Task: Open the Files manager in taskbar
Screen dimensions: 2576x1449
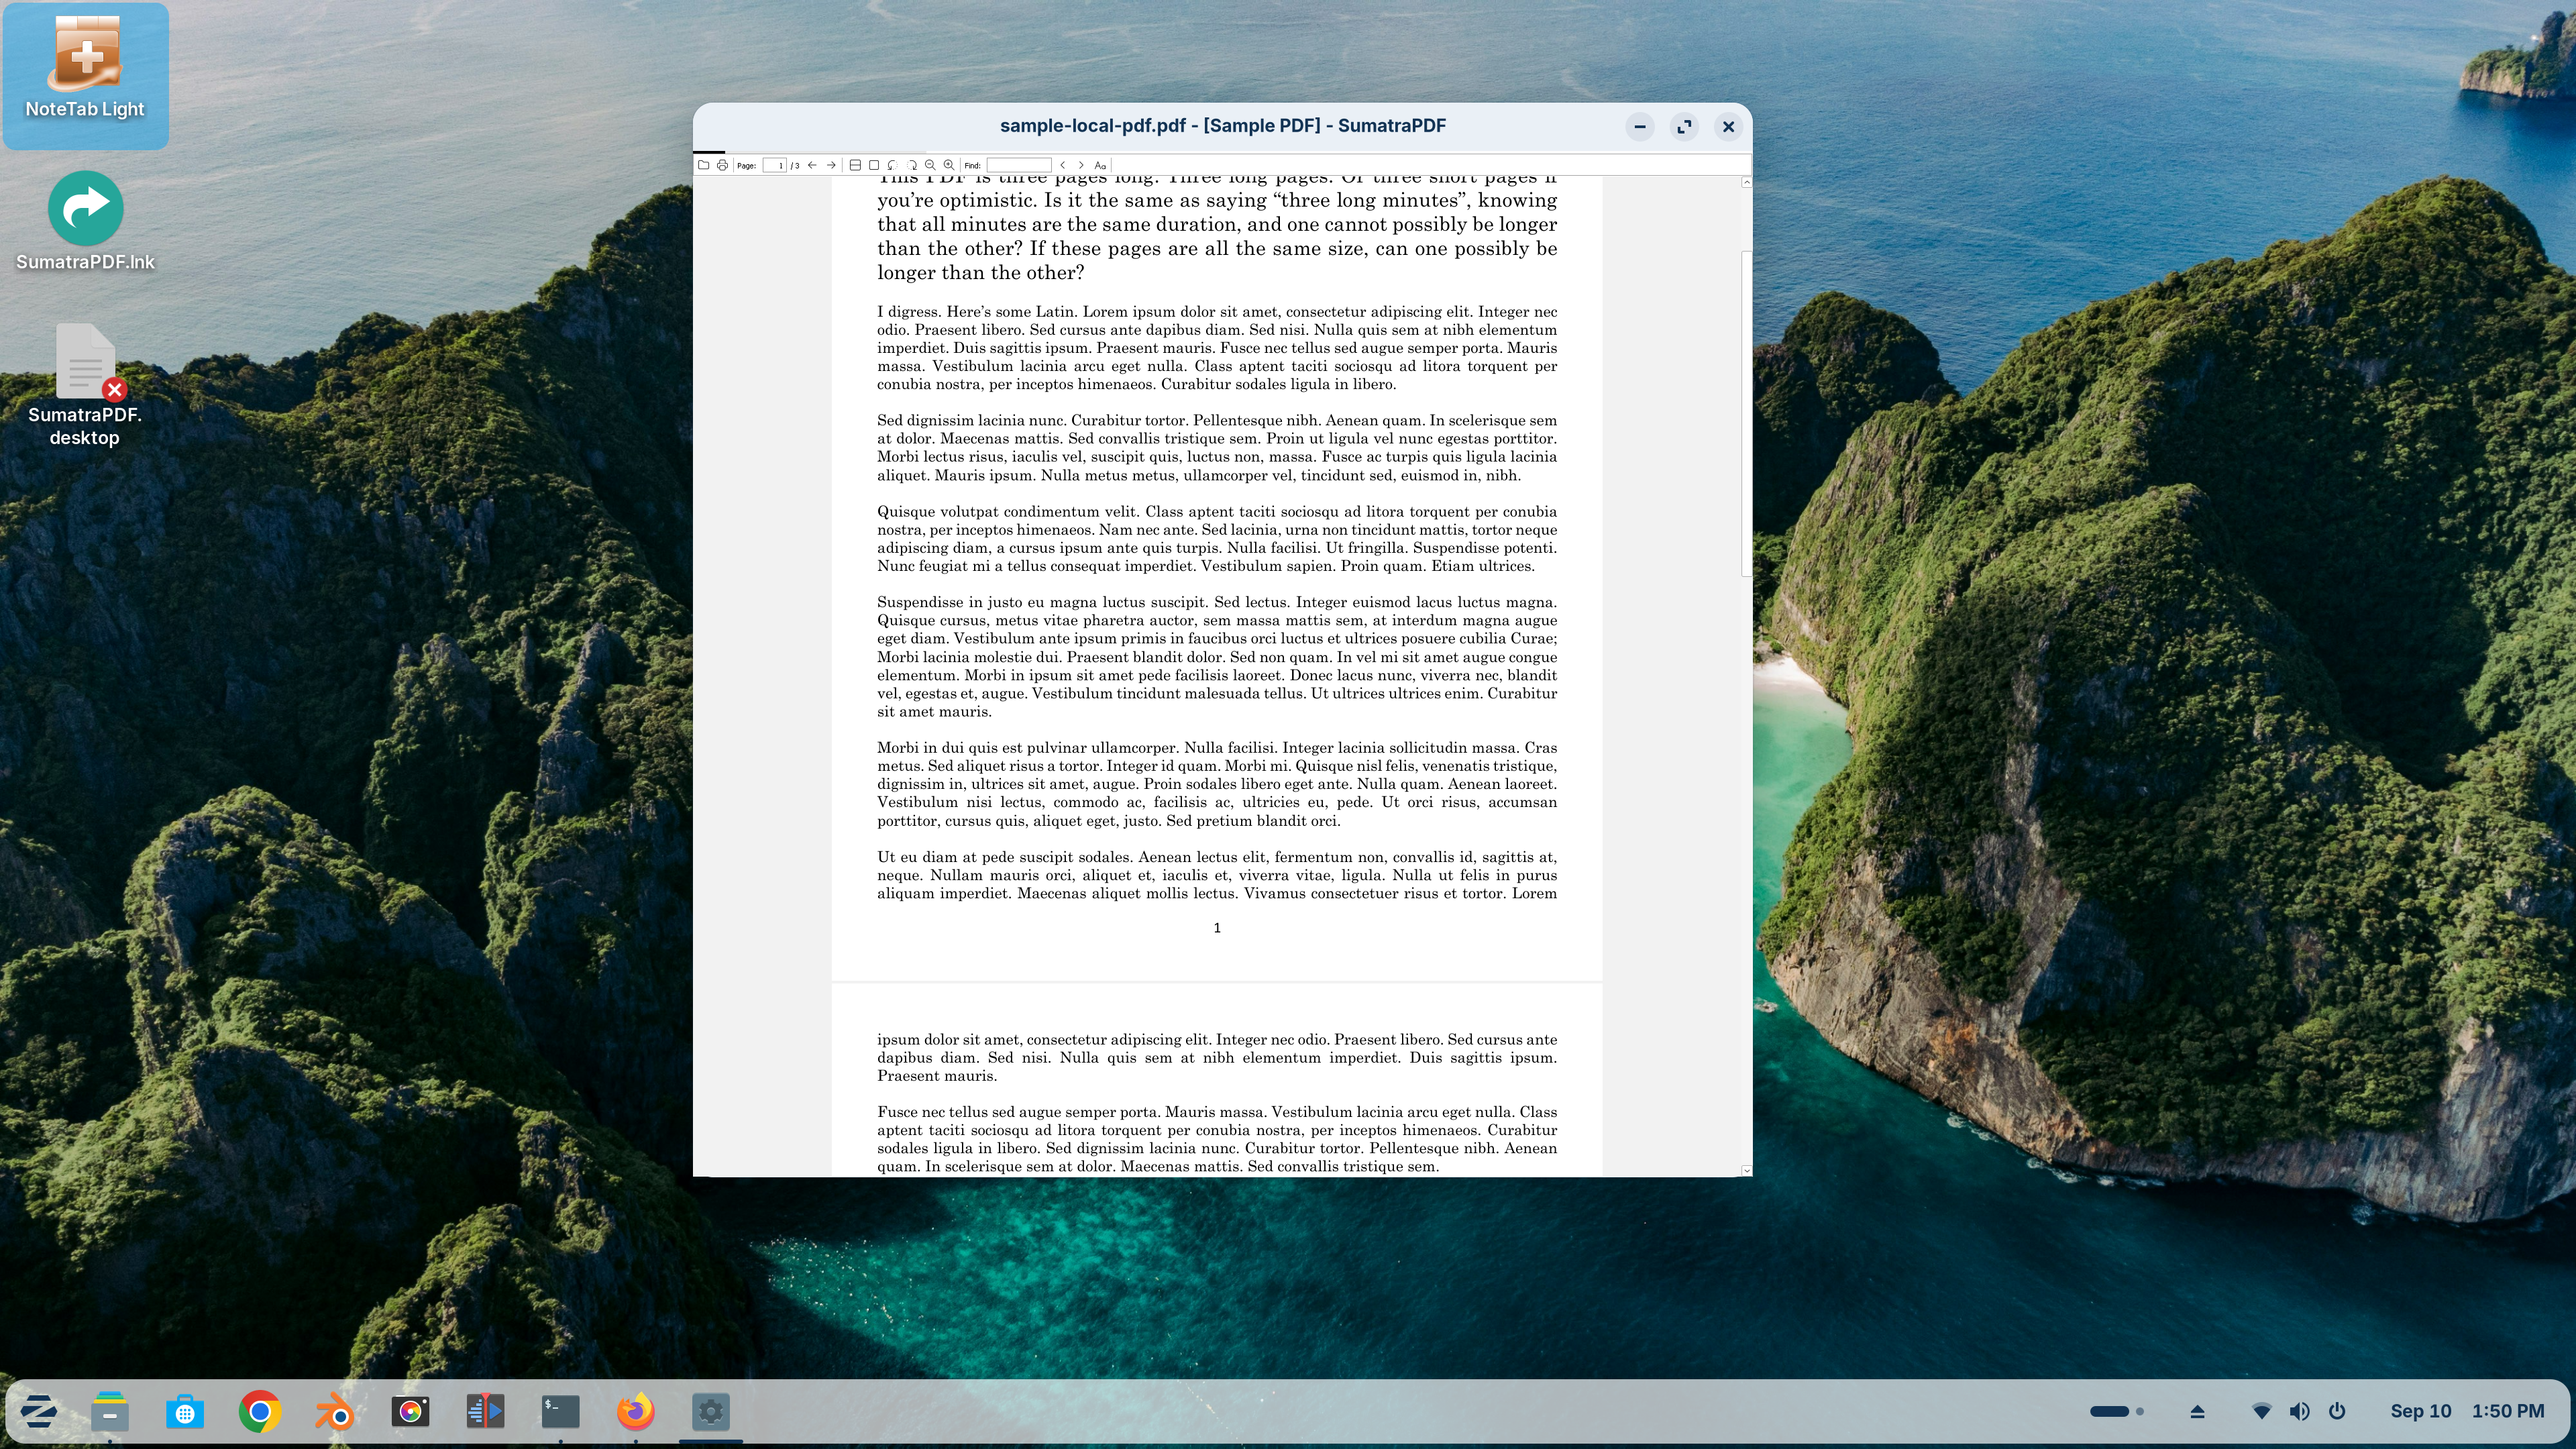Action: (110, 1411)
